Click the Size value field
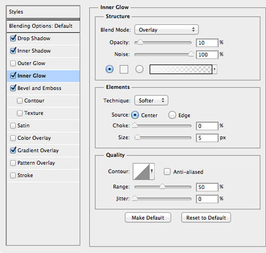266x253 pixels. (x=207, y=137)
